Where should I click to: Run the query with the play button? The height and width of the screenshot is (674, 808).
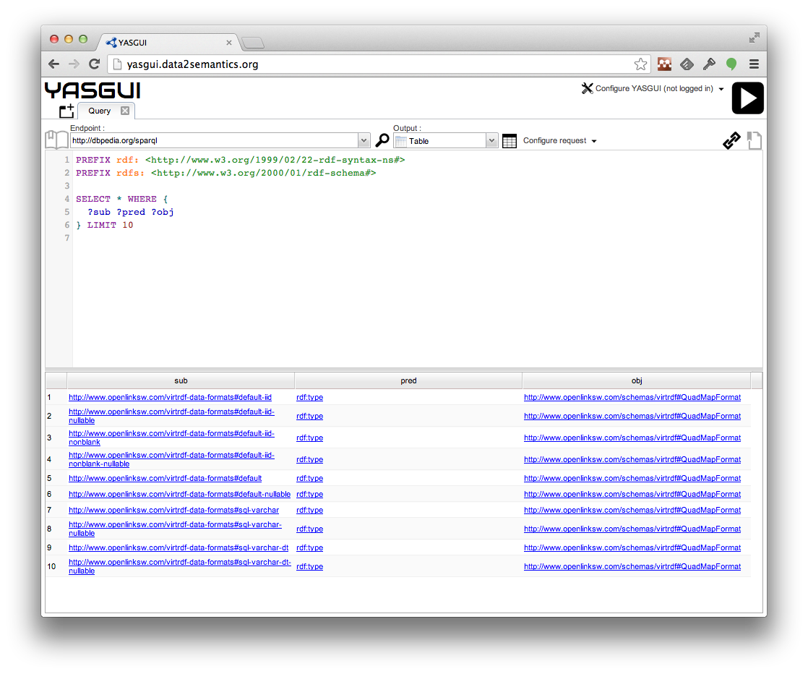(x=747, y=98)
